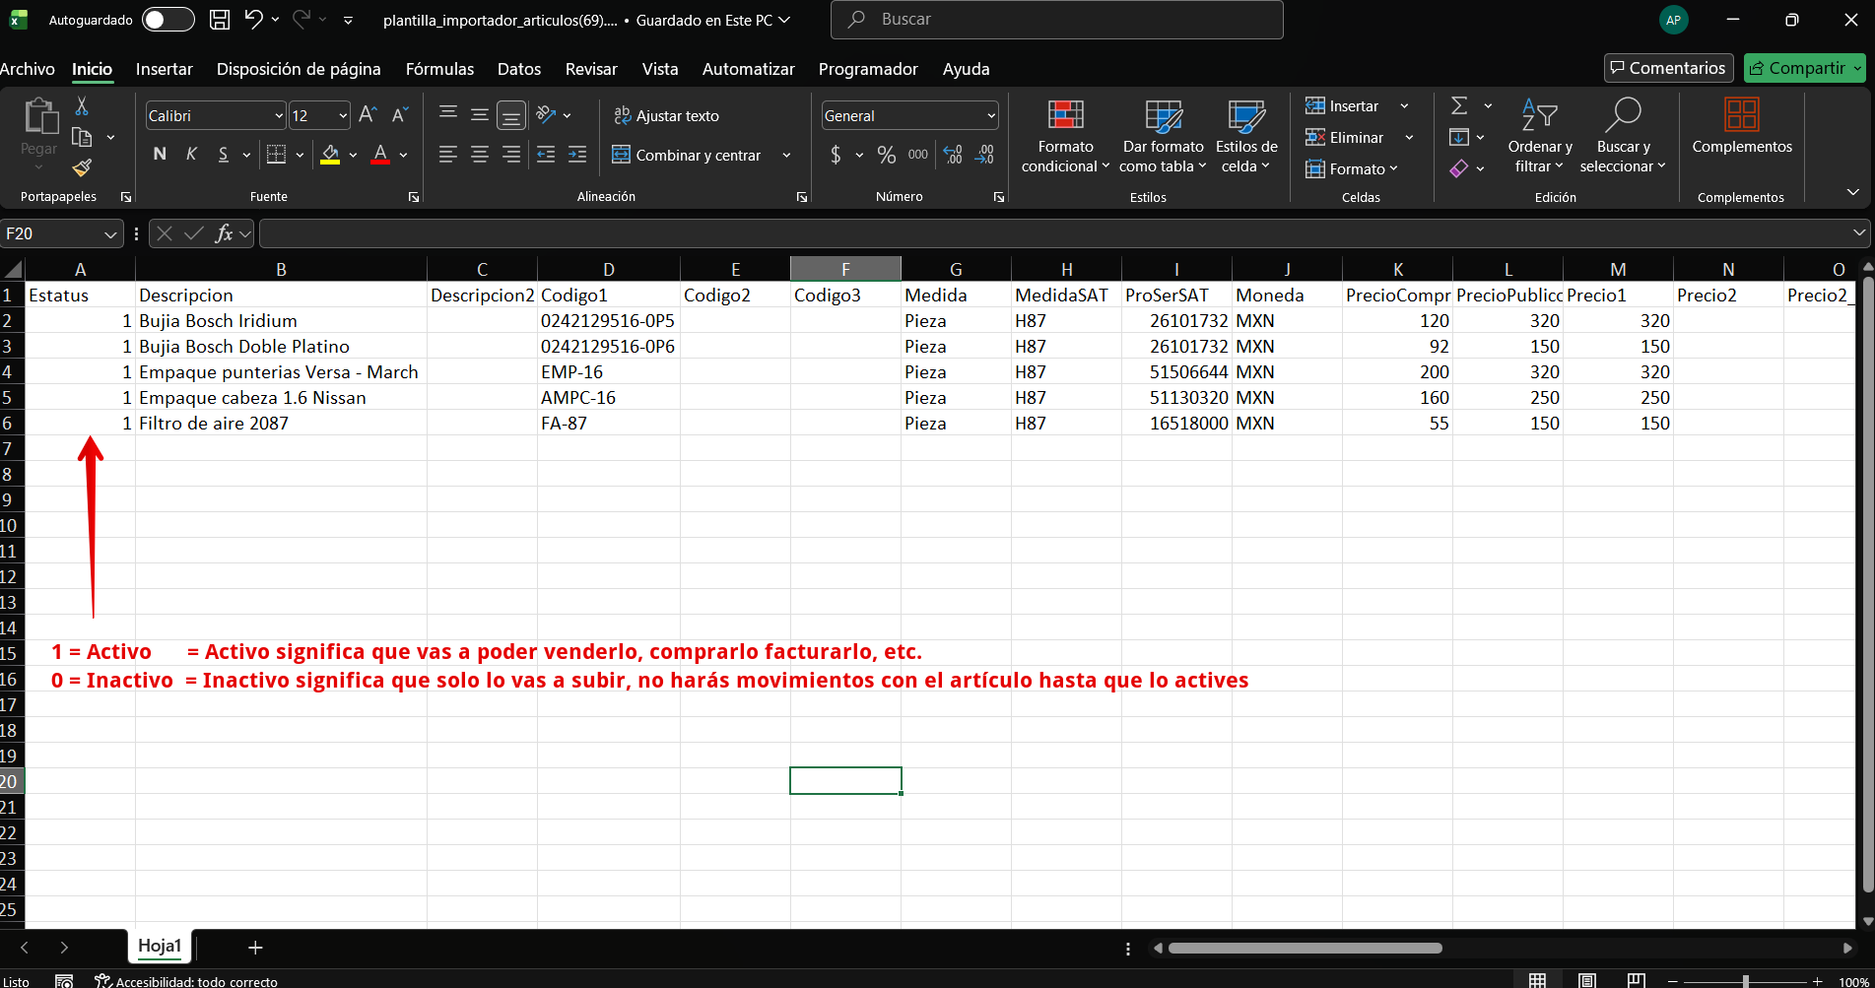Click the AutoSum sigma icon
The image size is (1875, 988).
coord(1459,105)
